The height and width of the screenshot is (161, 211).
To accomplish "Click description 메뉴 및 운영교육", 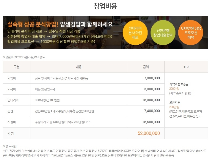I will click(45, 89).
